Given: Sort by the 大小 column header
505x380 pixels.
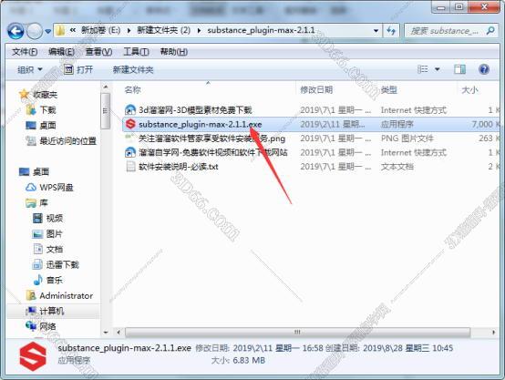Looking at the screenshot, I should (x=469, y=90).
